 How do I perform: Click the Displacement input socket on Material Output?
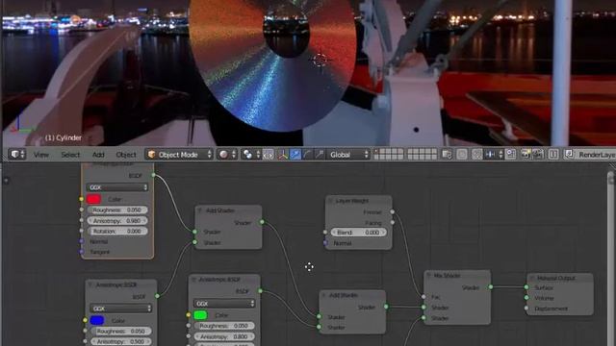[x=526, y=309]
